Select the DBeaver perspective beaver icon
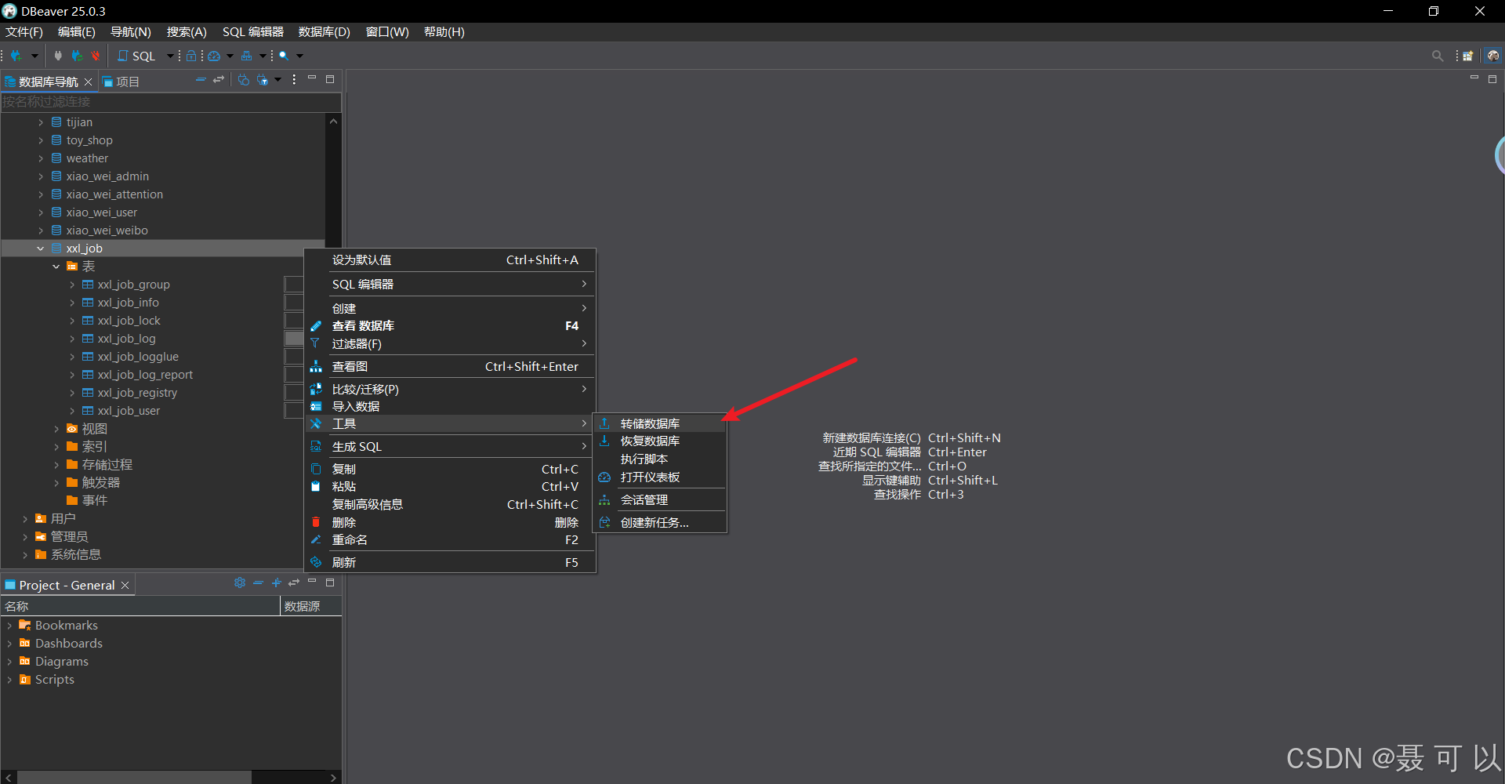This screenshot has height=784, width=1505. pyautogui.click(x=1493, y=56)
